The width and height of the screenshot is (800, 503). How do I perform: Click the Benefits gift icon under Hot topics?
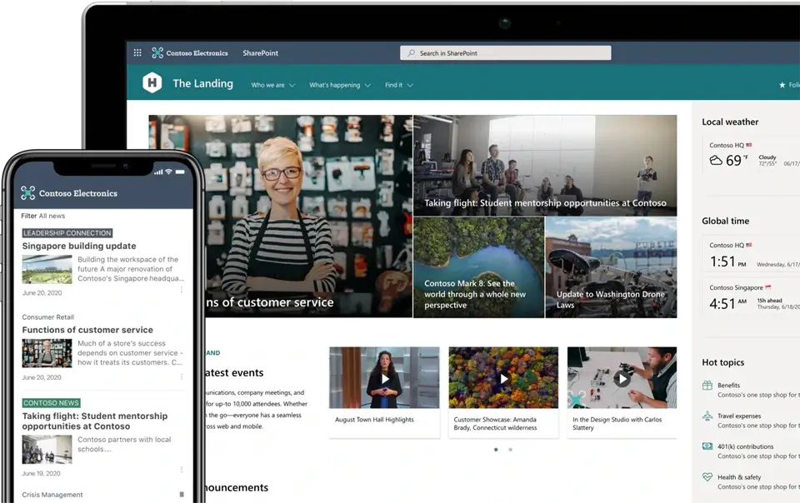click(x=705, y=386)
